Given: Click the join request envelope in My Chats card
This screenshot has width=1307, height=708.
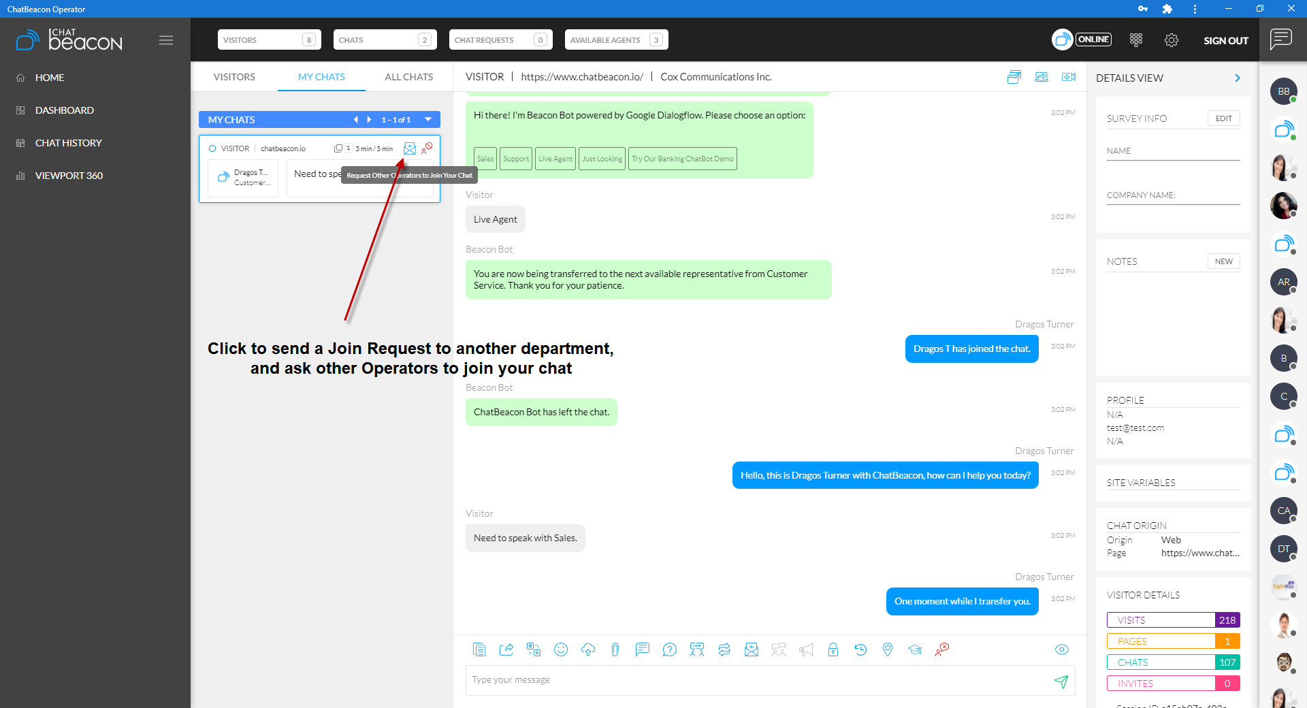Looking at the screenshot, I should coord(410,148).
